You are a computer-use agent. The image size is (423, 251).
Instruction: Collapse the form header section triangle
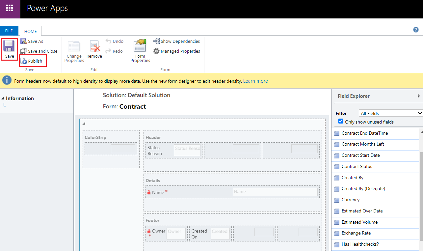[x=84, y=124]
